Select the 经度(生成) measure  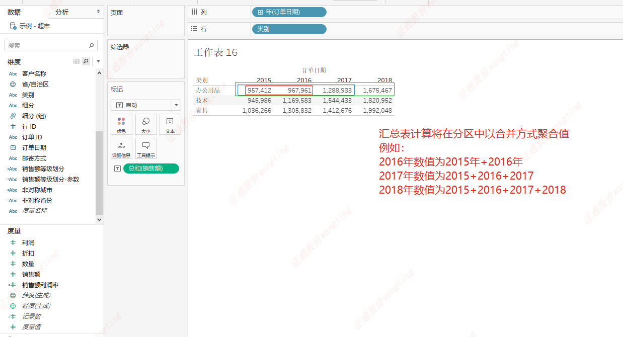(36, 306)
